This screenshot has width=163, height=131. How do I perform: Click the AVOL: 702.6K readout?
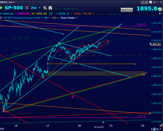pos(83,14)
